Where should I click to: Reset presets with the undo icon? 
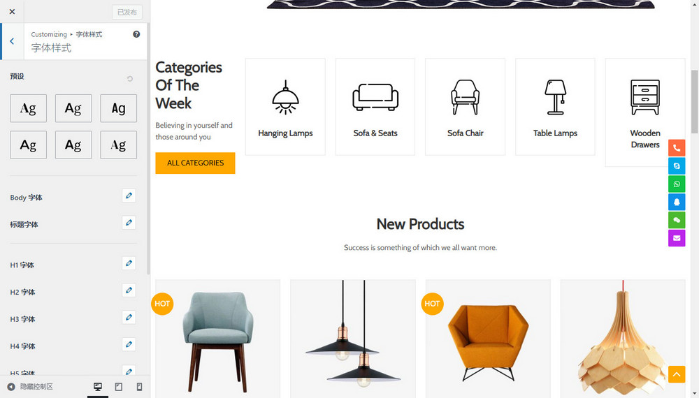(130, 79)
